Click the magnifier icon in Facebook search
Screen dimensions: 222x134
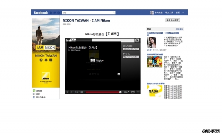coord(114,13)
